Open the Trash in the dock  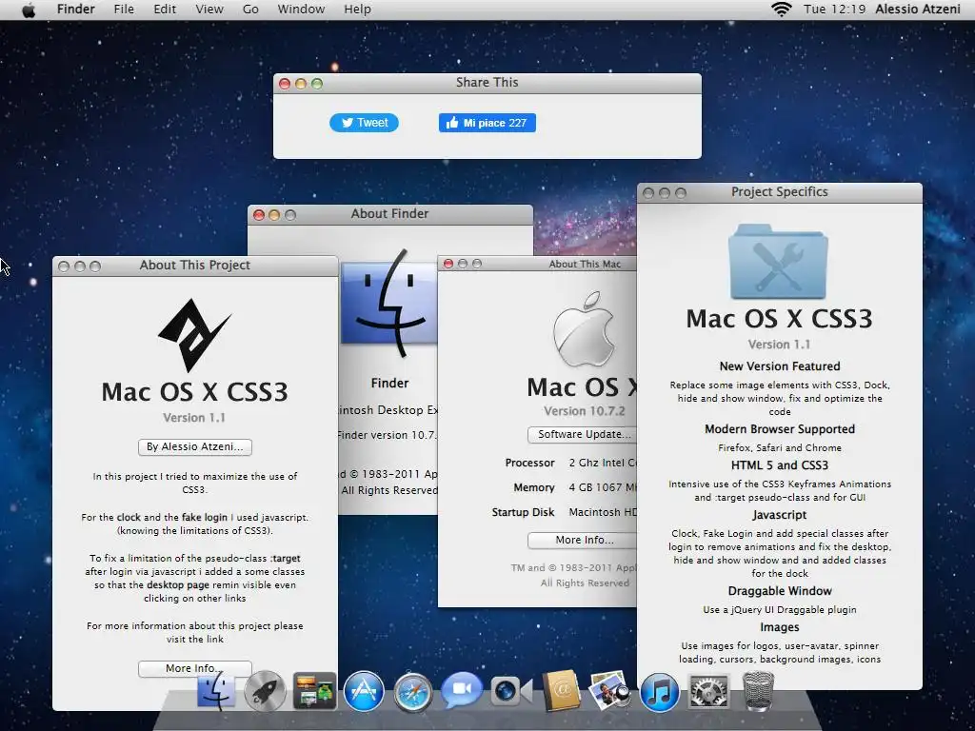coord(759,691)
